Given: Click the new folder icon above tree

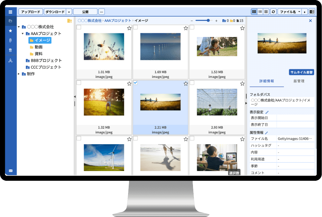Looking at the screenshot, I should tap(69, 21).
